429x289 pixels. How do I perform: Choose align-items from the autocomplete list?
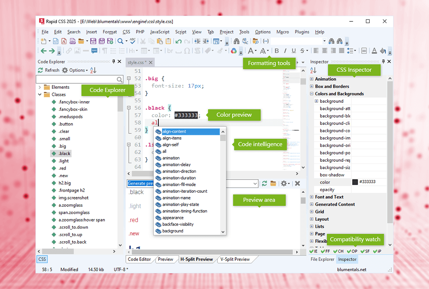pos(172,138)
